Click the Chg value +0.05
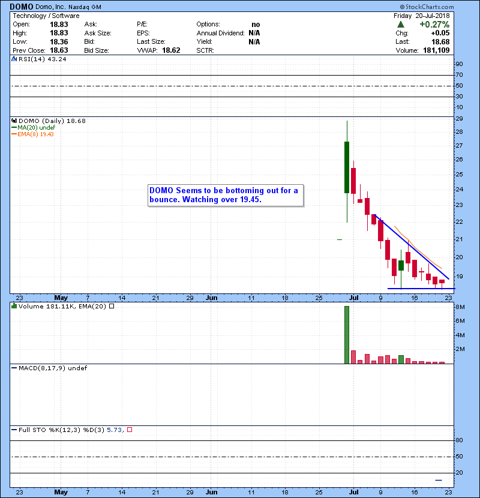The height and width of the screenshot is (498, 480). pos(440,33)
